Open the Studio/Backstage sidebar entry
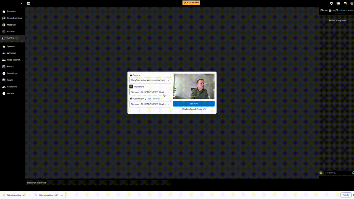Image resolution: width=354 pixels, height=199 pixels. point(12,18)
